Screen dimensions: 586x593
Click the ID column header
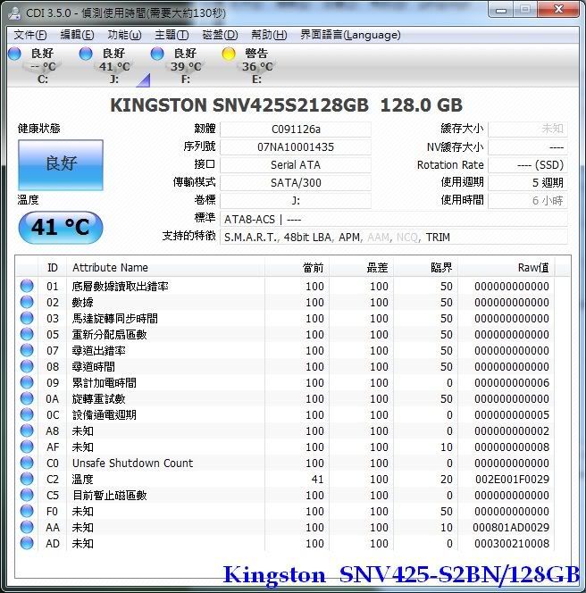tap(52, 267)
